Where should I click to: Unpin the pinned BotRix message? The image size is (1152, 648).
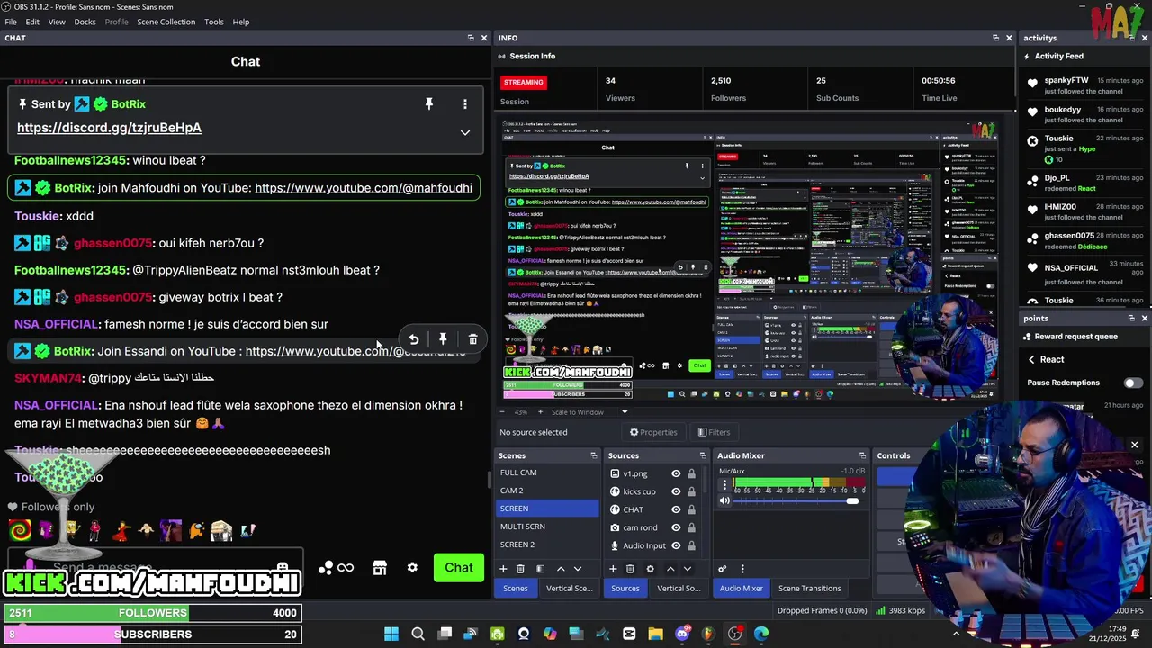[429, 104]
